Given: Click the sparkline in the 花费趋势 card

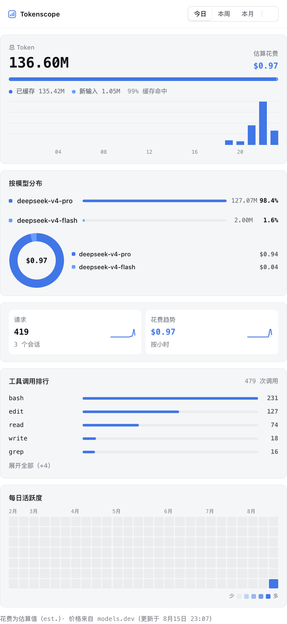Looking at the screenshot, I should click(x=260, y=333).
